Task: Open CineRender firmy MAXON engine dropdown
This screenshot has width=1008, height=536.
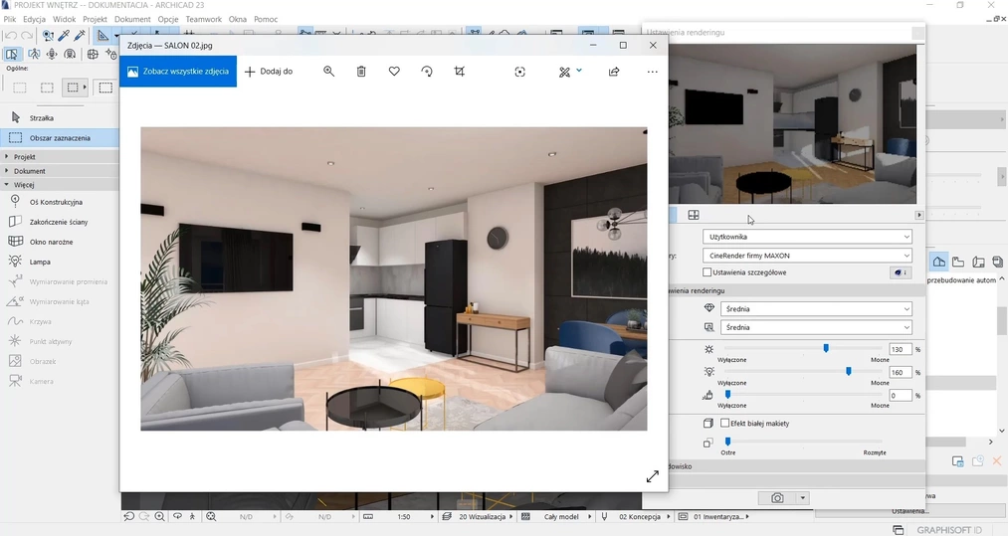Action: (808, 256)
